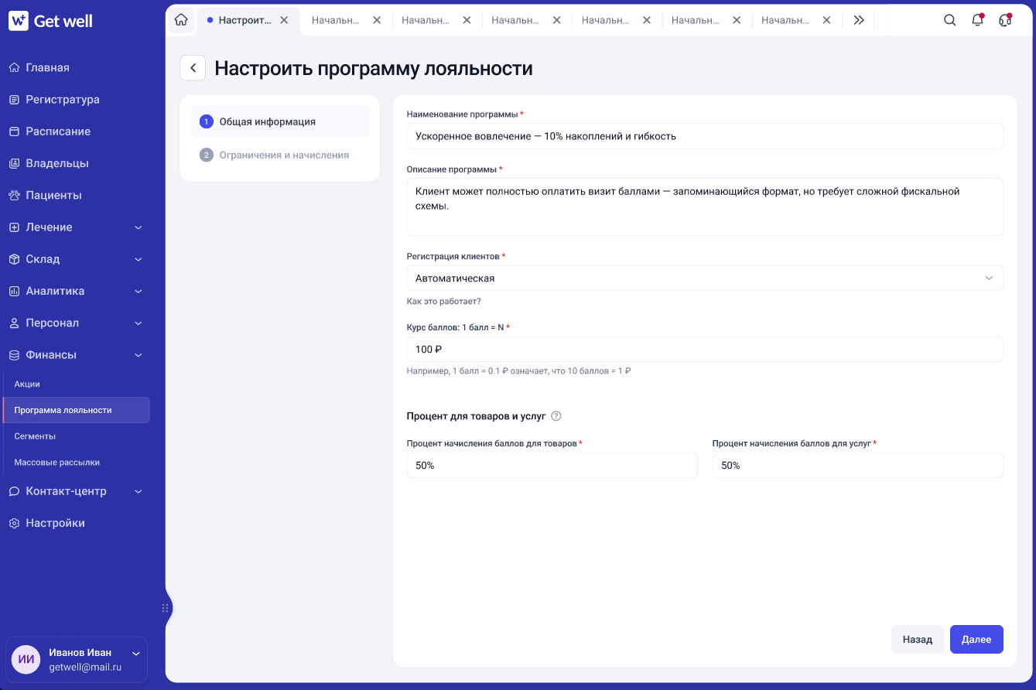Expand the Лечение menu
Image resolution: width=1036 pixels, height=690 pixels.
click(x=138, y=227)
